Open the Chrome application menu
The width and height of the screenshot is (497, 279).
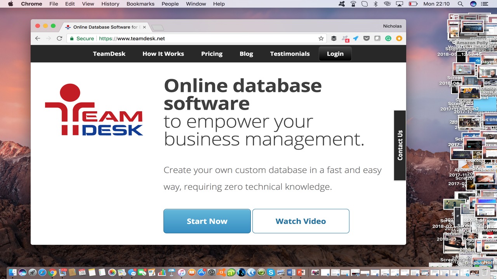tap(31, 4)
